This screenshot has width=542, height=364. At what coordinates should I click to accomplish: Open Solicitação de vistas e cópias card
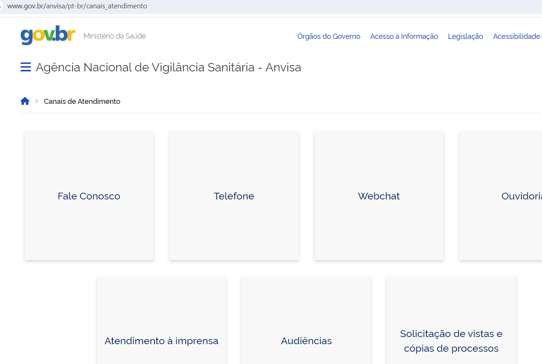(451, 341)
